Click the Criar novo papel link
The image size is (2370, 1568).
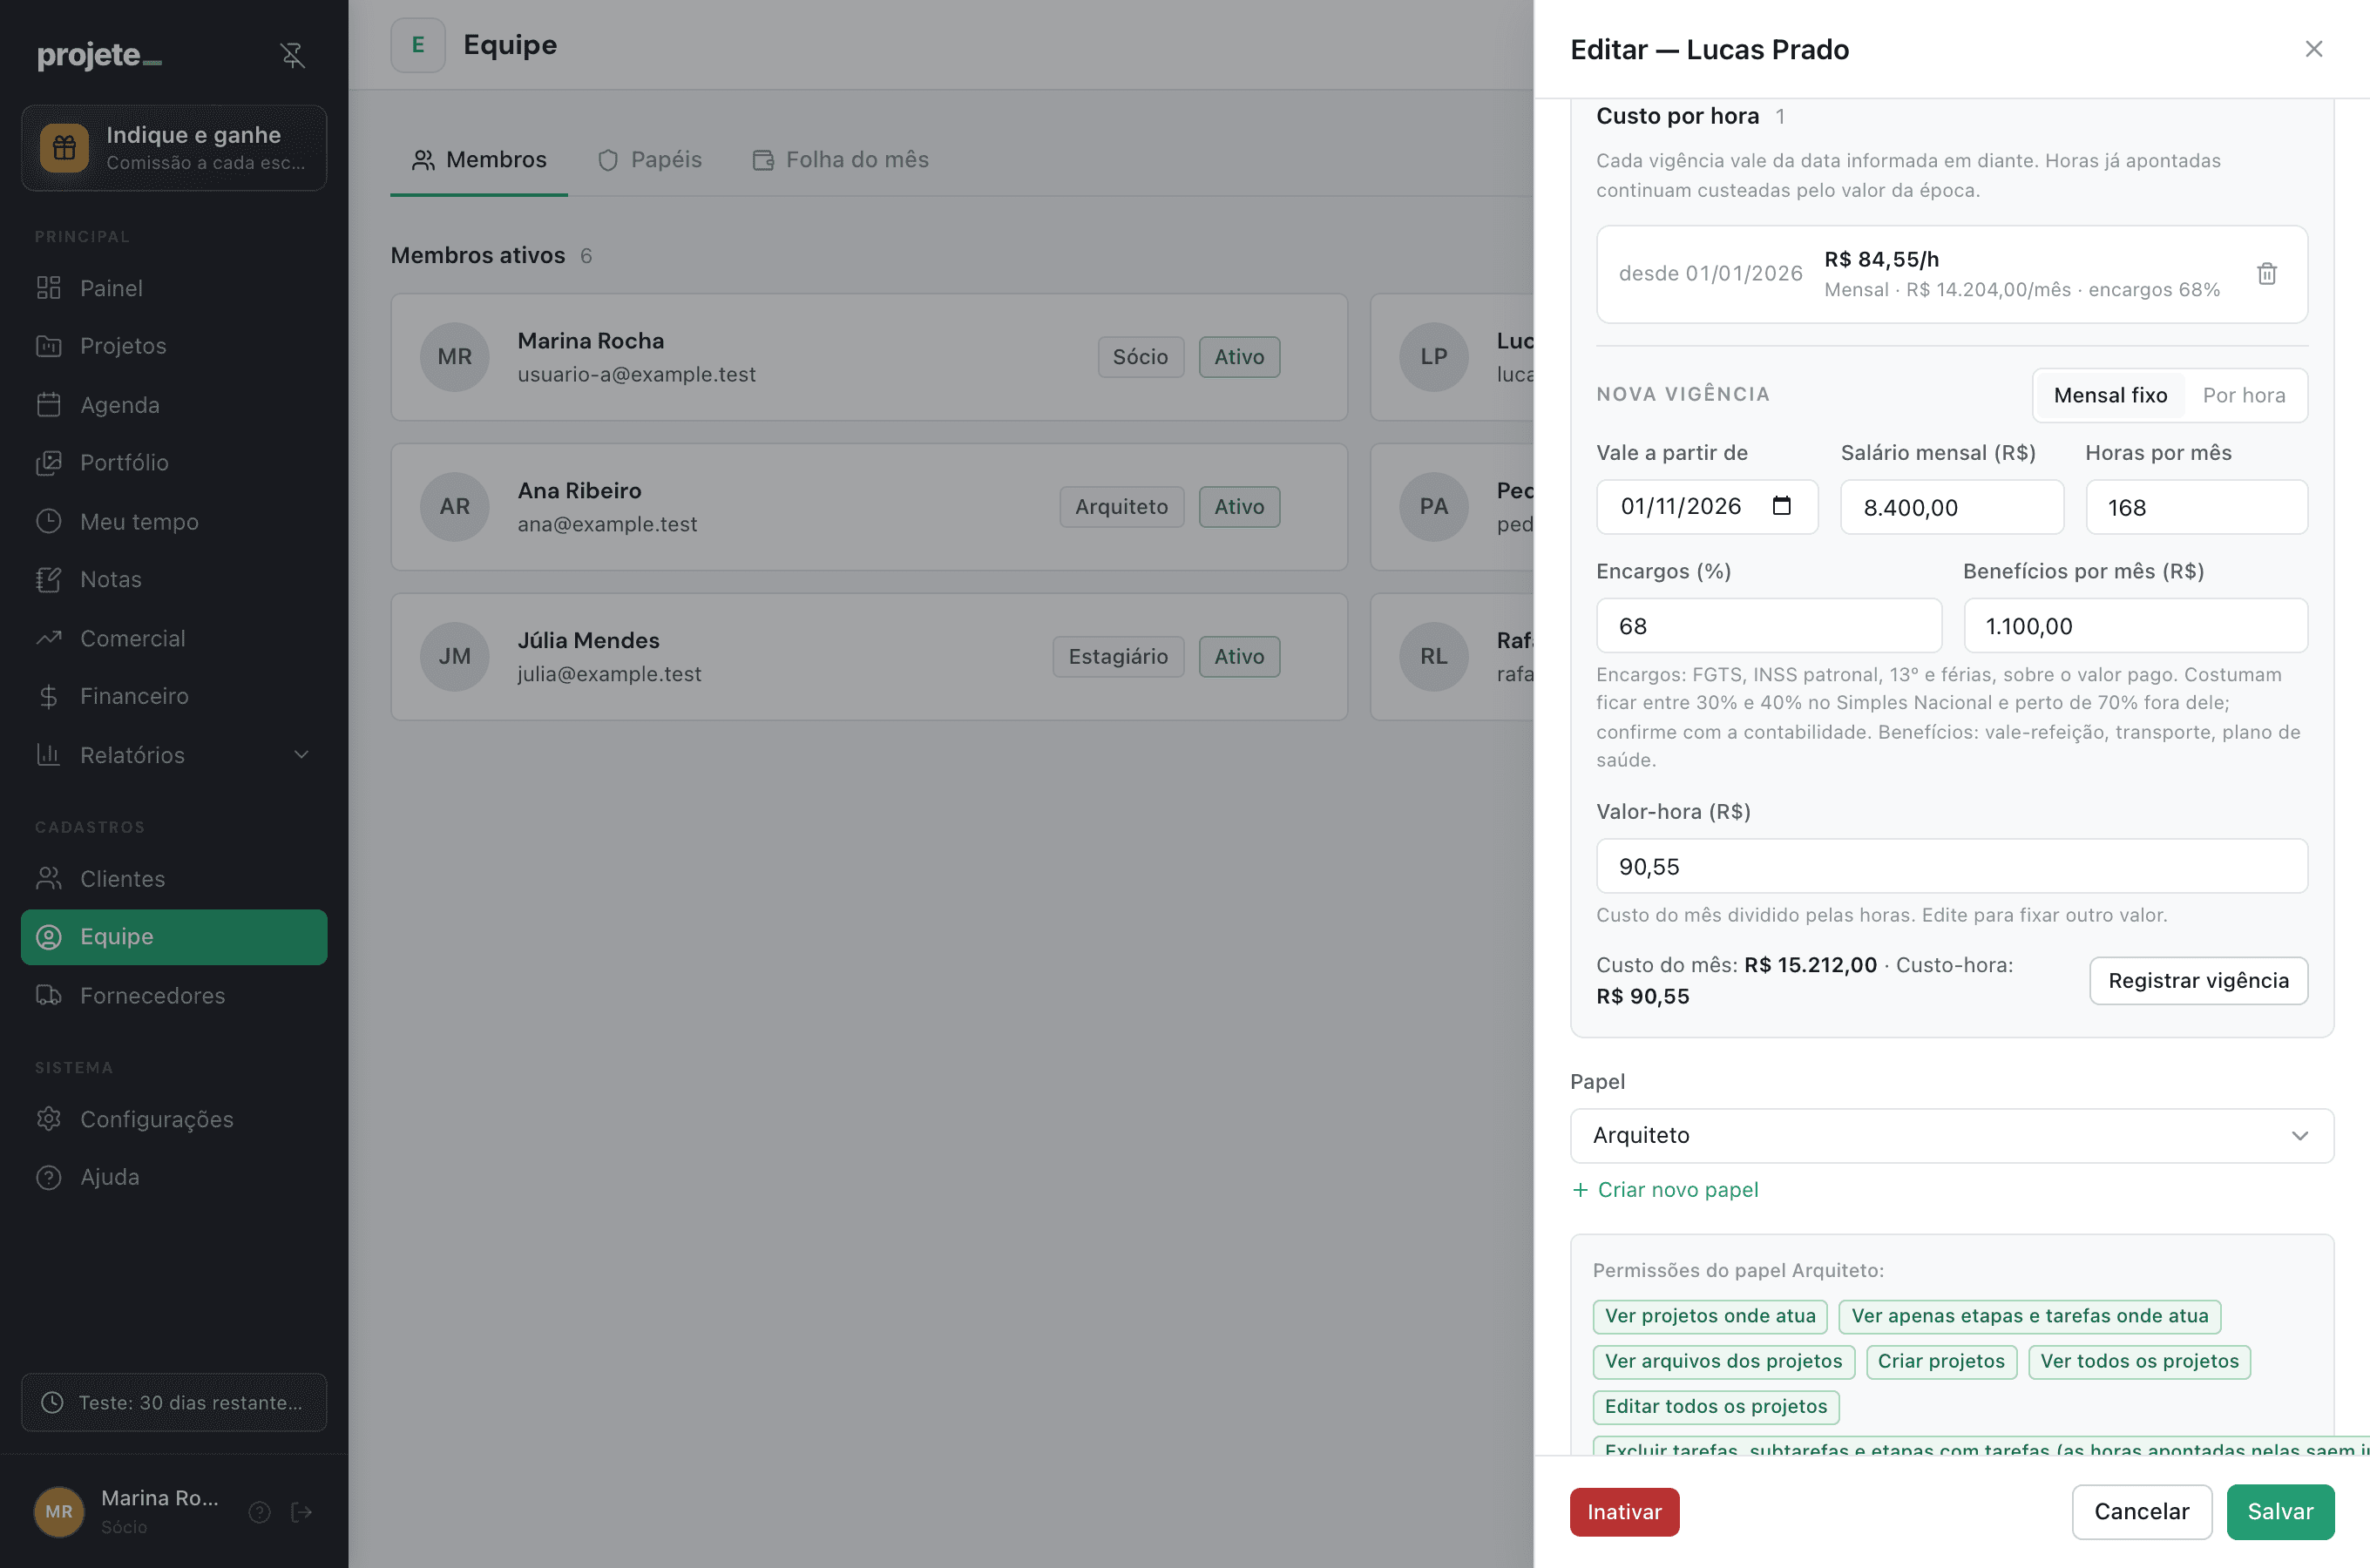(1665, 1190)
